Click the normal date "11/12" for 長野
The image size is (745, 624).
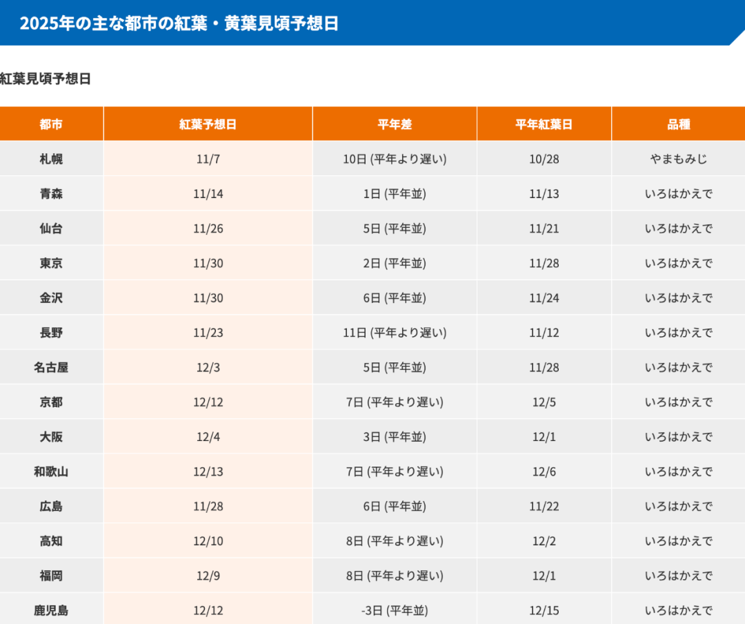click(544, 333)
